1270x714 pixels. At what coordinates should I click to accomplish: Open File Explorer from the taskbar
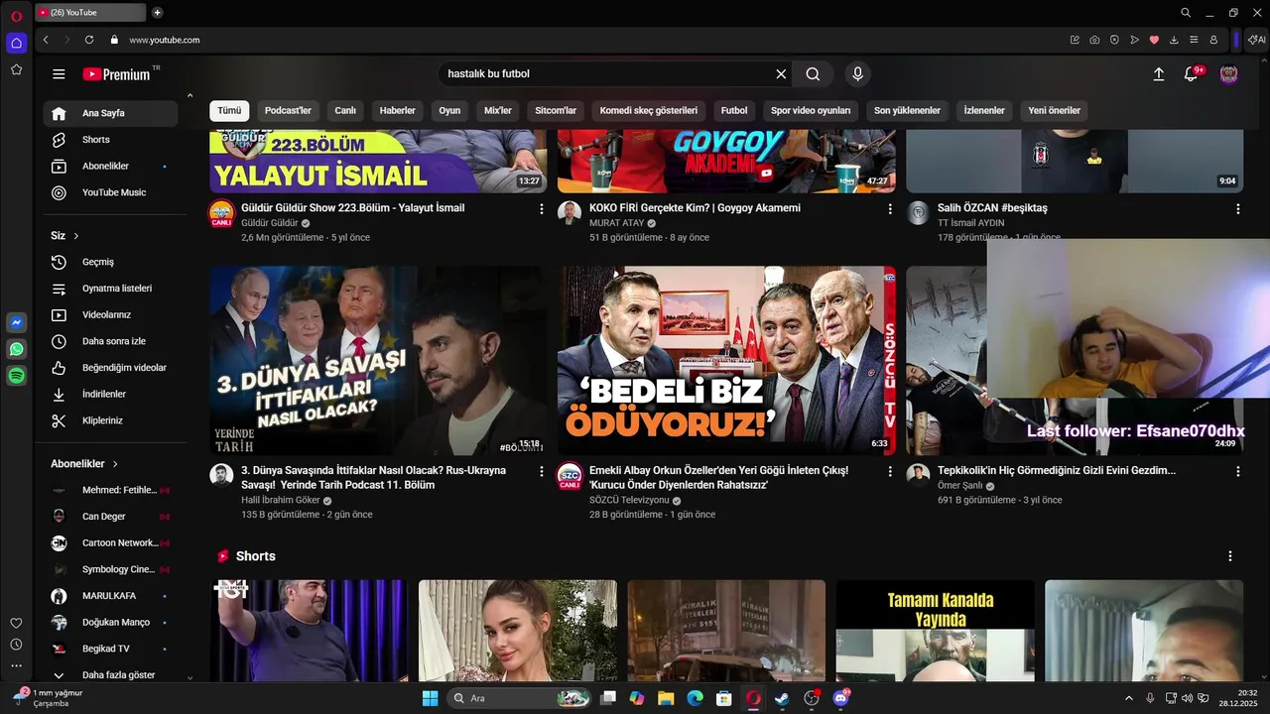[x=666, y=698]
